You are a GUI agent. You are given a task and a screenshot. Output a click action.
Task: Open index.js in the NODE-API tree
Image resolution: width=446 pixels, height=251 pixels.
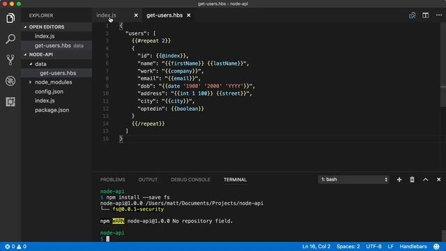click(56, 100)
